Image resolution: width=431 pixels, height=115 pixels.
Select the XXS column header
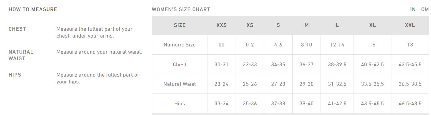click(222, 25)
